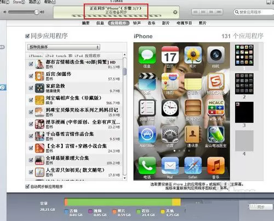Uncheck the 后宫:如懿传 app checkbox
This screenshot has height=221, width=274.
click(x=31, y=76)
